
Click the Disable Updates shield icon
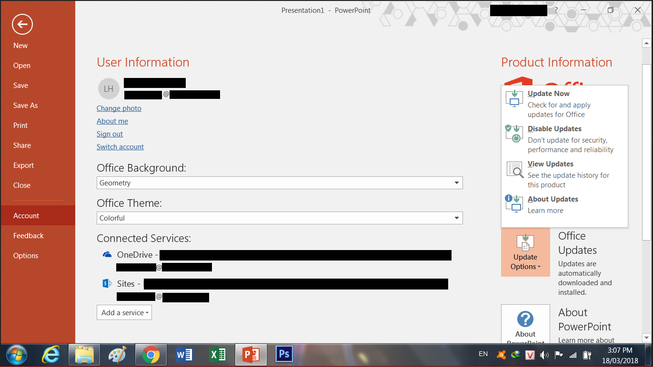(x=514, y=134)
